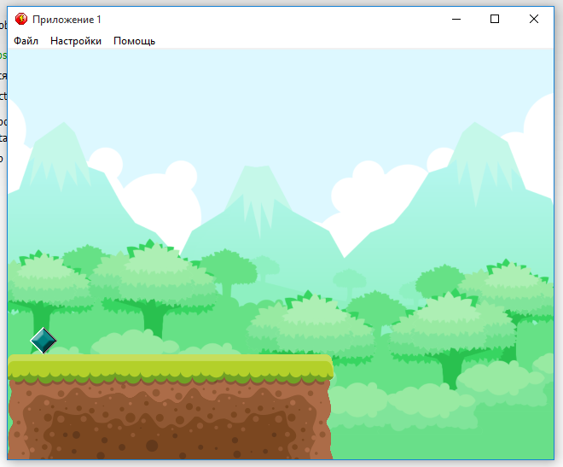Click the central mountain's jagged snowy peak

(x=253, y=192)
